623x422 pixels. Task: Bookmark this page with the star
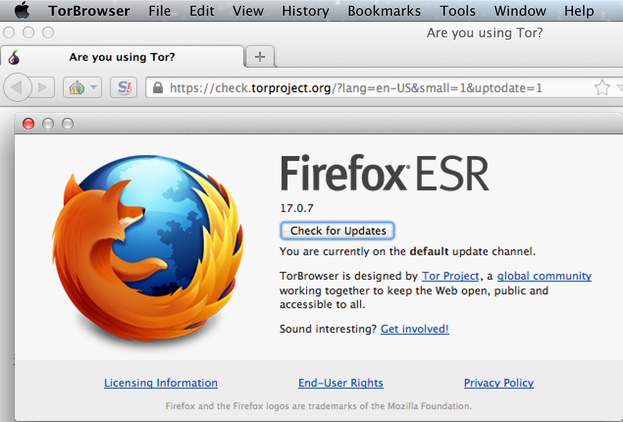(602, 88)
